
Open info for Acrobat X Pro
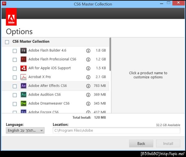[88, 77]
